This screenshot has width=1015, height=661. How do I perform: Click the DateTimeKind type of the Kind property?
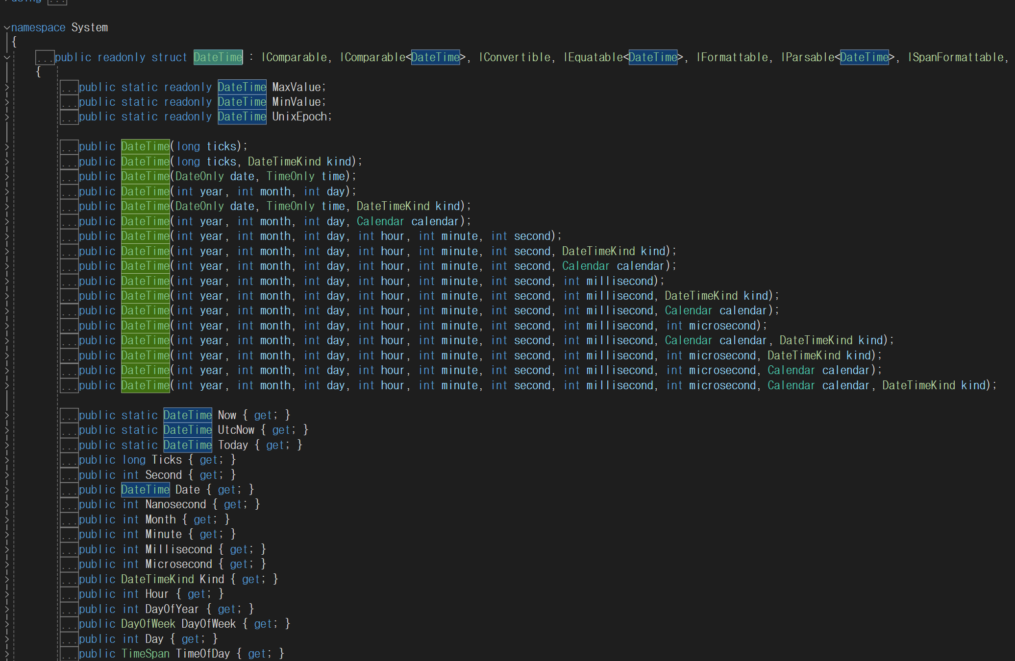pos(157,579)
